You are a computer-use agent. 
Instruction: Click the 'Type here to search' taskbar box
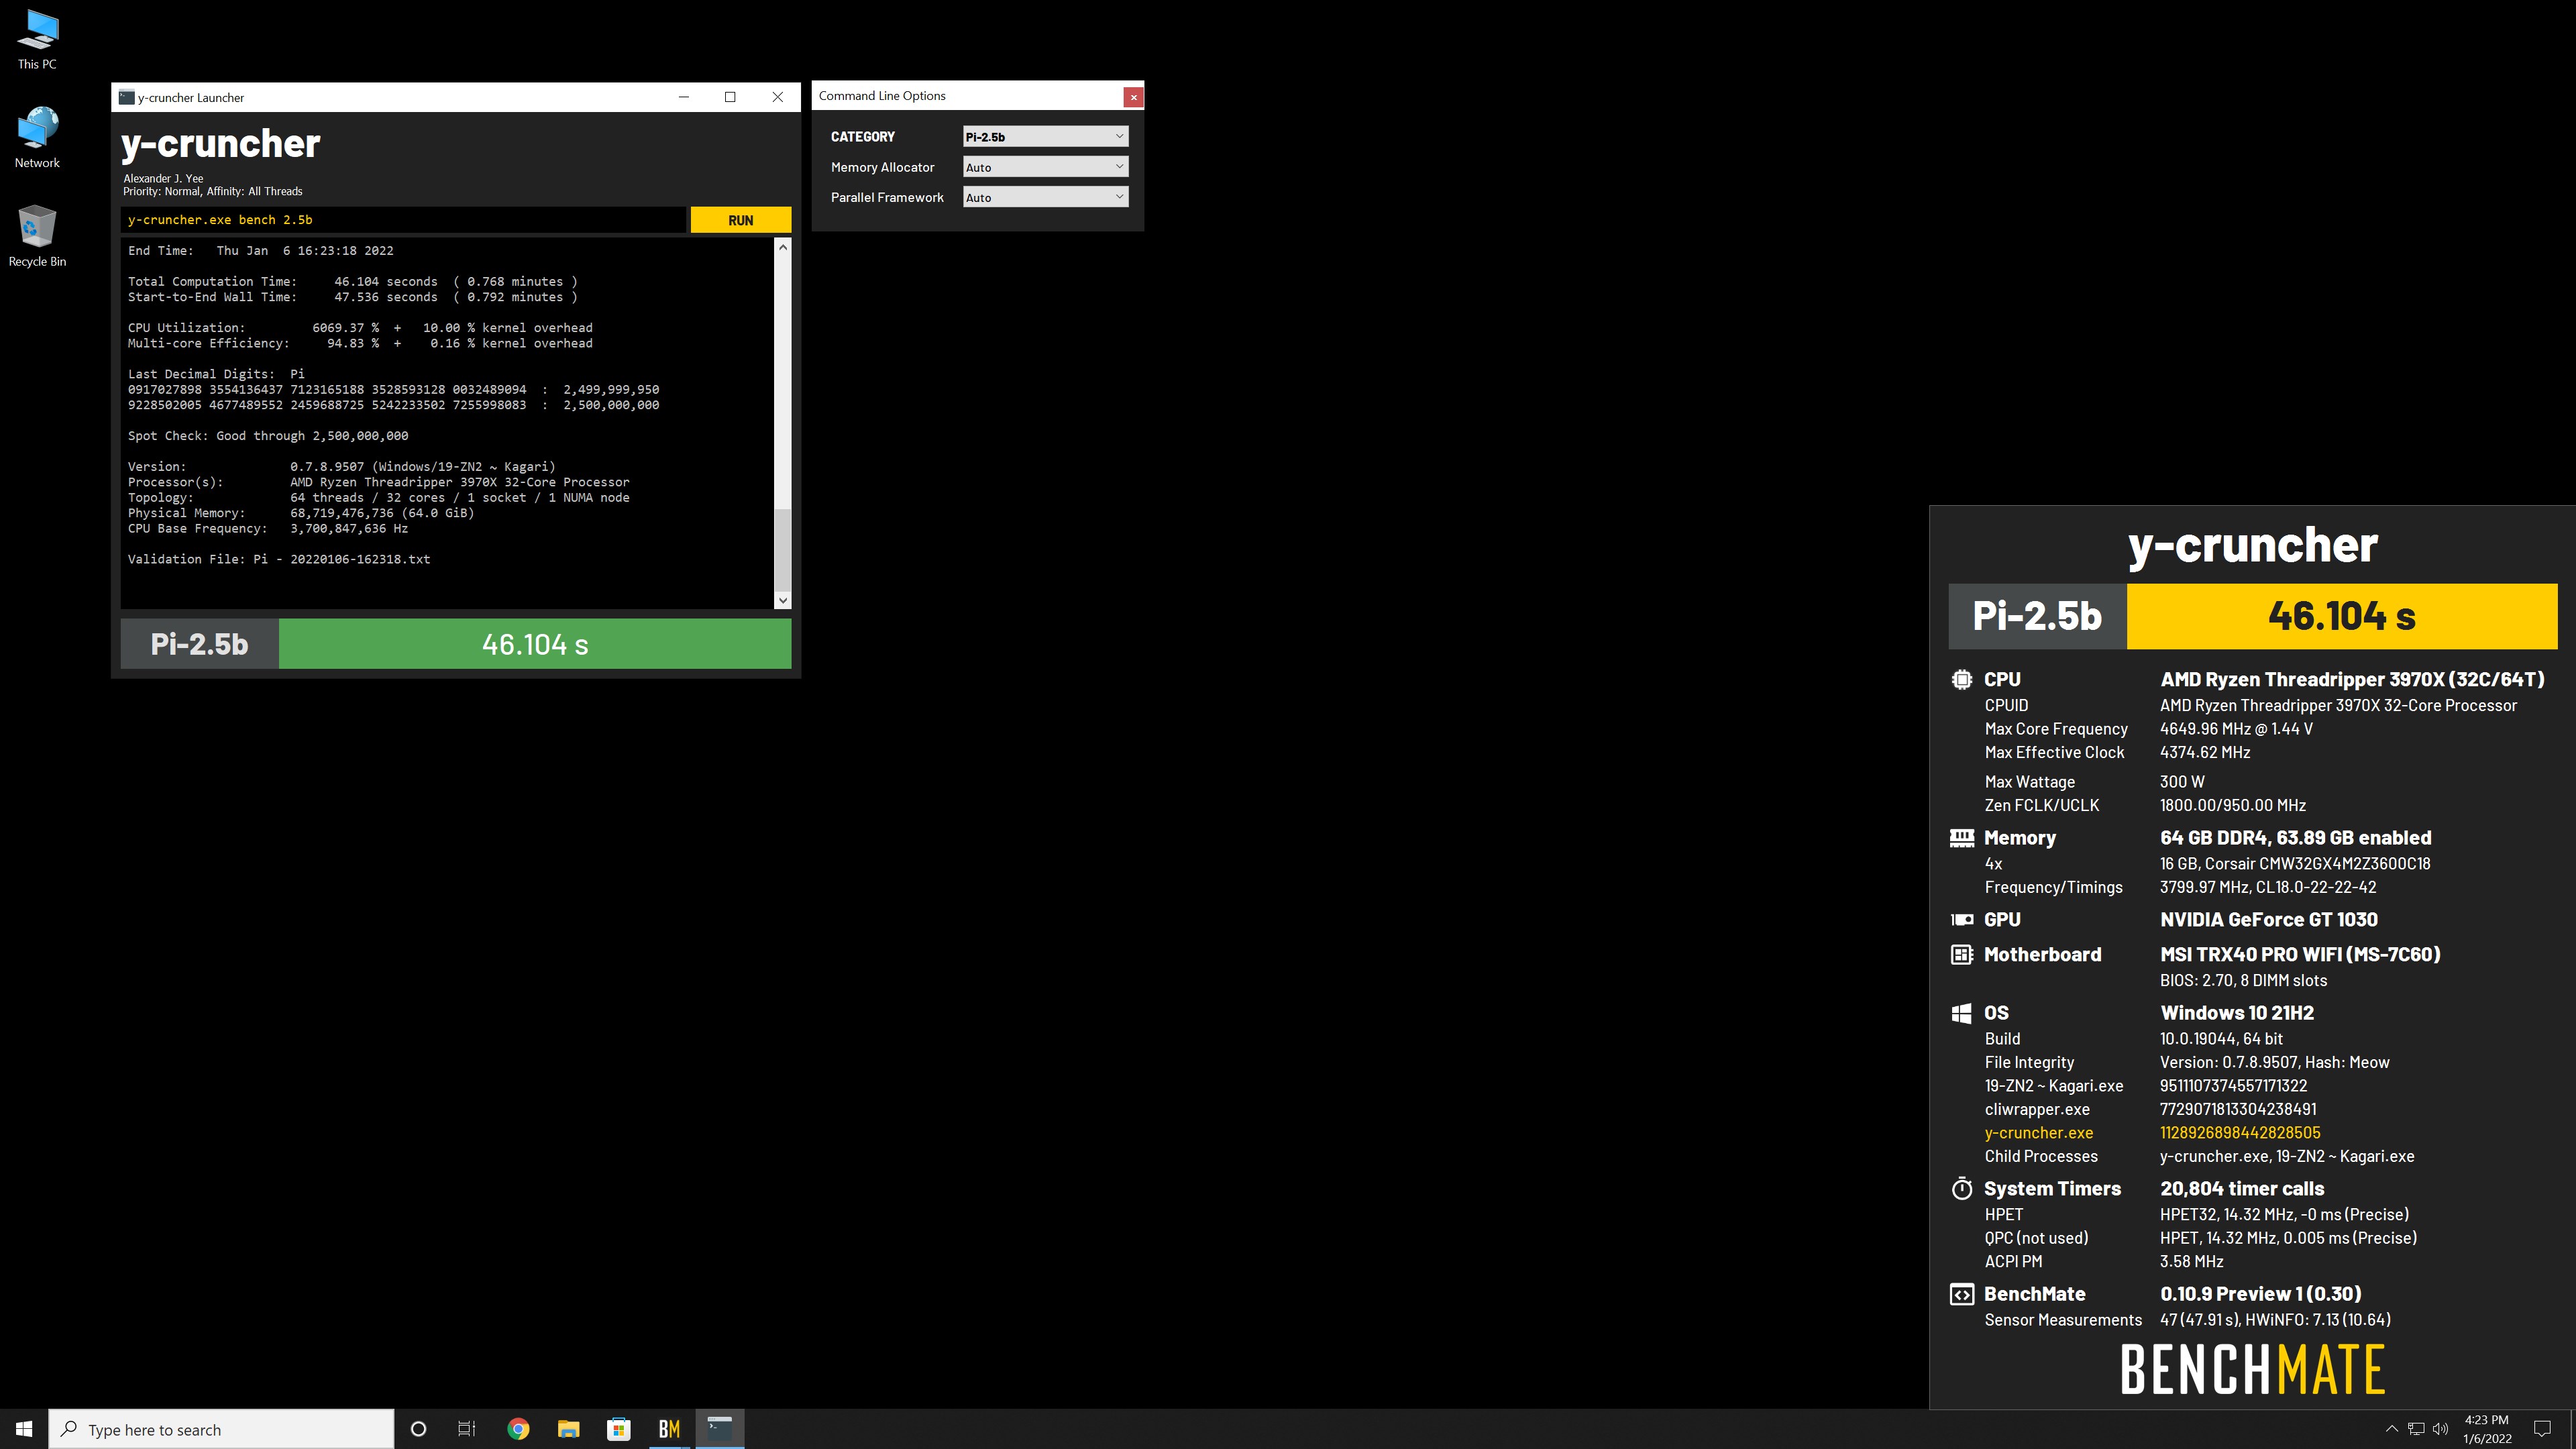click(x=221, y=1429)
